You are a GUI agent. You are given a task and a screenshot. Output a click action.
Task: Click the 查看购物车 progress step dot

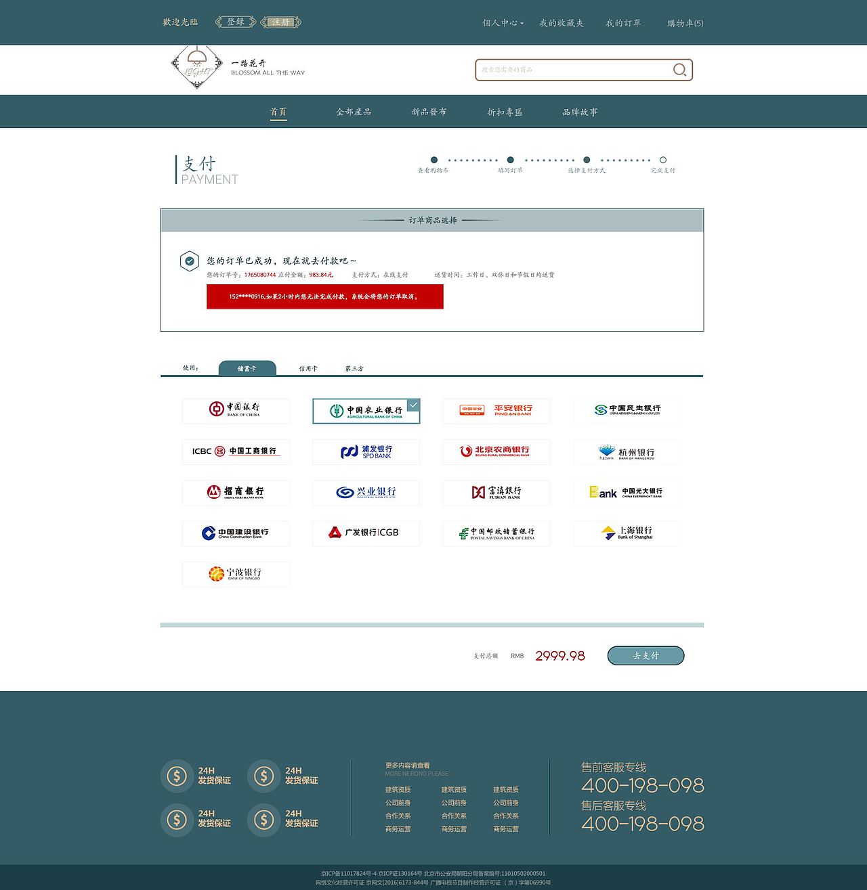click(x=434, y=160)
